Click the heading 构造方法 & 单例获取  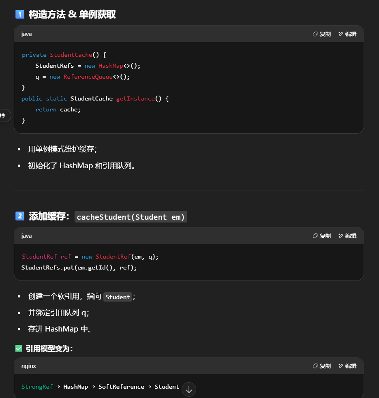72,15
